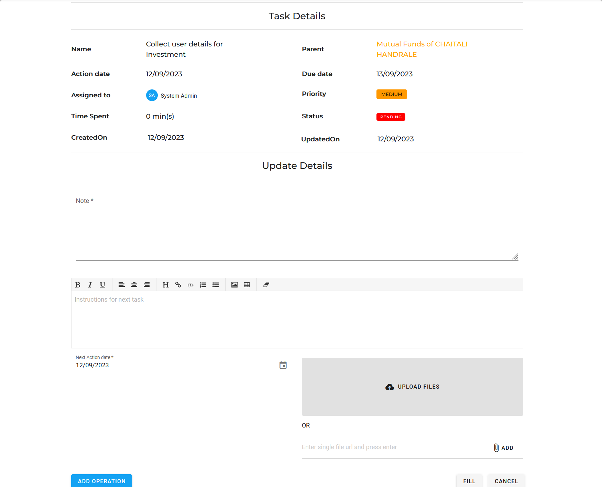Toggle underline formatting
The height and width of the screenshot is (487, 602).
(102, 285)
